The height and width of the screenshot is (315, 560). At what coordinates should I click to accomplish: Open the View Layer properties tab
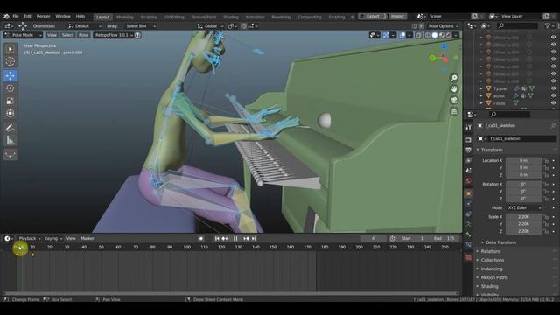pyautogui.click(x=469, y=161)
